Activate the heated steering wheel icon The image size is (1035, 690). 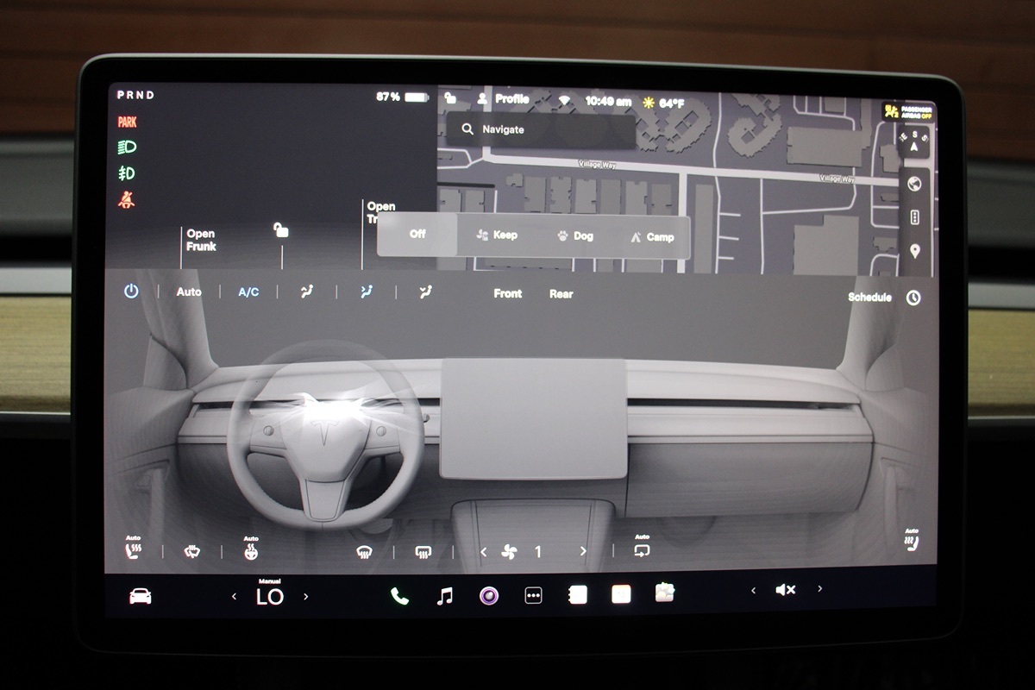point(250,550)
